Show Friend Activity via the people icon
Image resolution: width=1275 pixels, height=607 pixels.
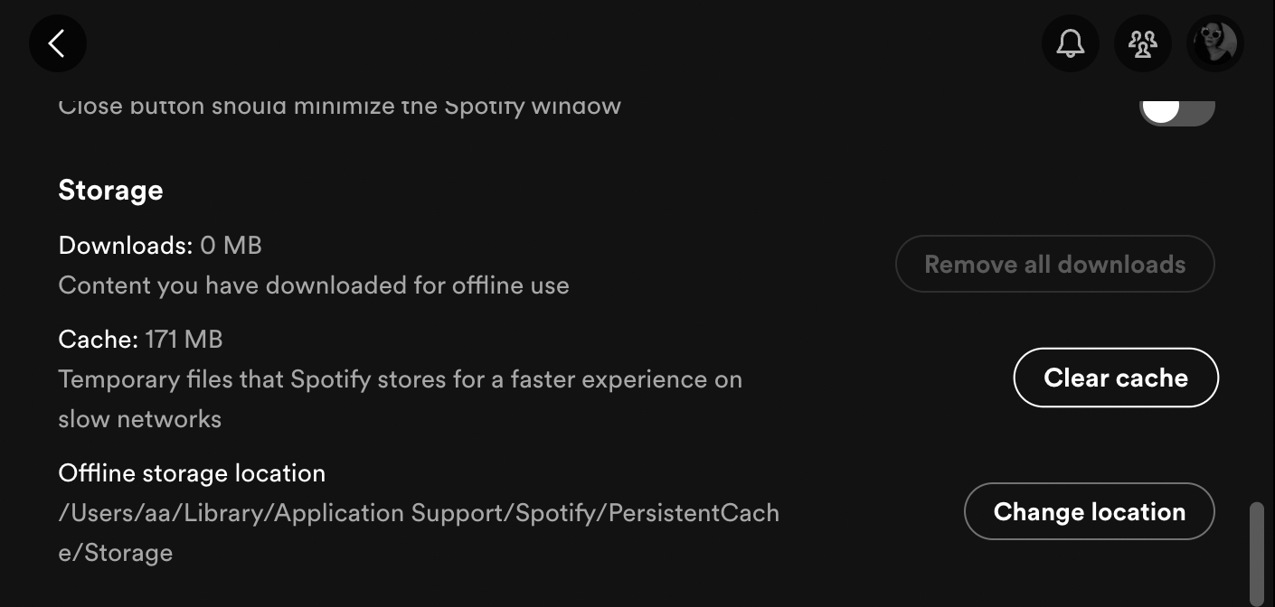click(1143, 43)
